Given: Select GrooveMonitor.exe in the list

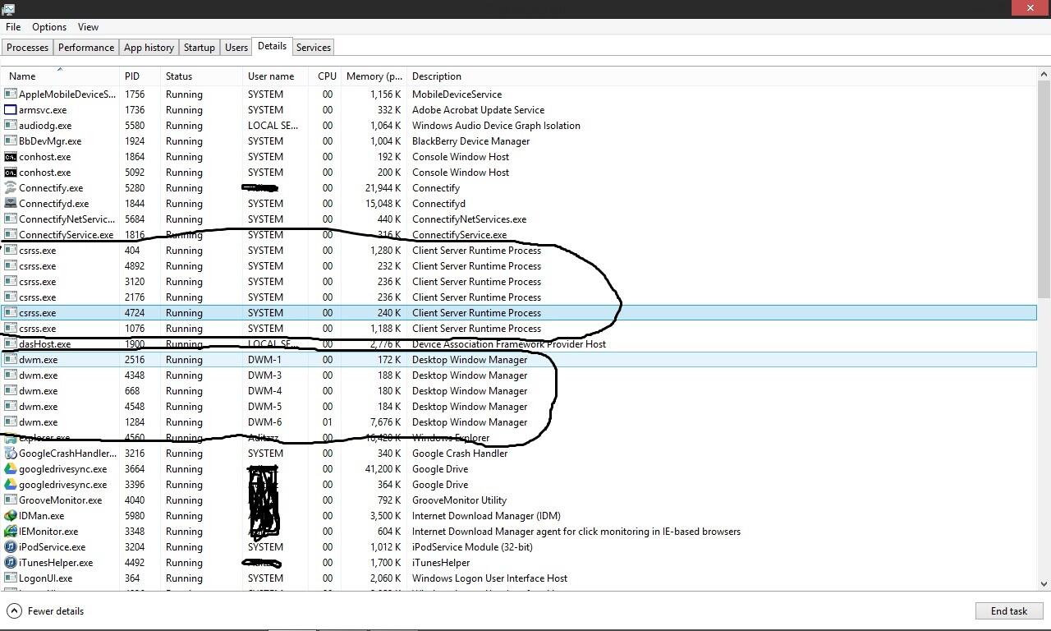Looking at the screenshot, I should (60, 500).
